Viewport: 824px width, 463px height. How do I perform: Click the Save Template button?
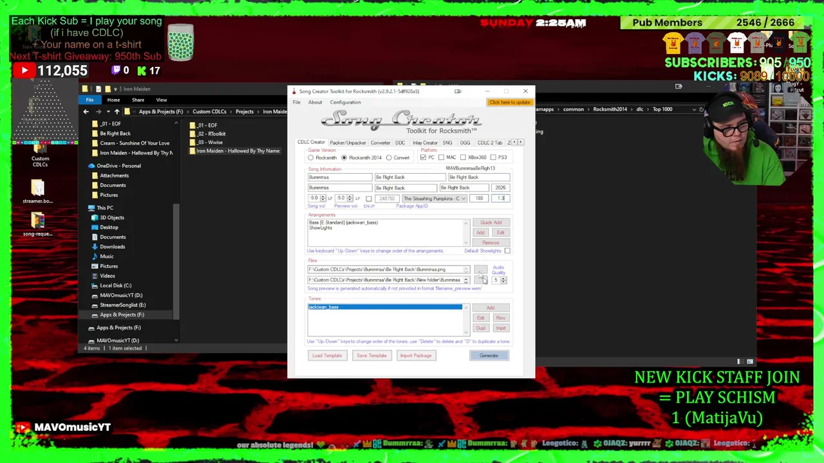pos(371,356)
